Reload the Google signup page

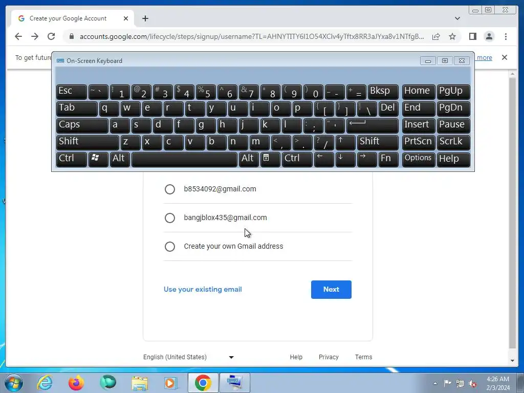[51, 36]
